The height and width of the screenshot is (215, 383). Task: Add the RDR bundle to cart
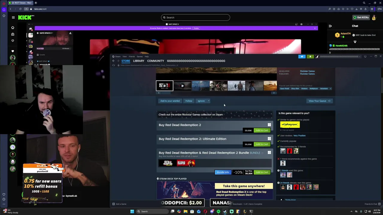coord(262,172)
